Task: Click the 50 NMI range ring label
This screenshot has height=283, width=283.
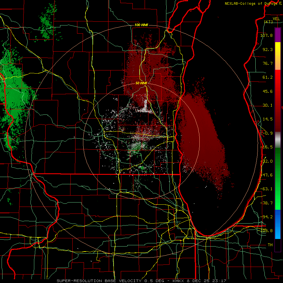Action: pos(141,83)
